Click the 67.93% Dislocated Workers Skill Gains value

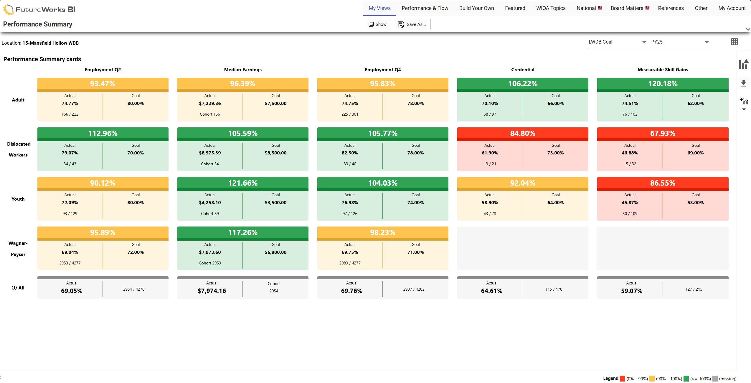(663, 133)
